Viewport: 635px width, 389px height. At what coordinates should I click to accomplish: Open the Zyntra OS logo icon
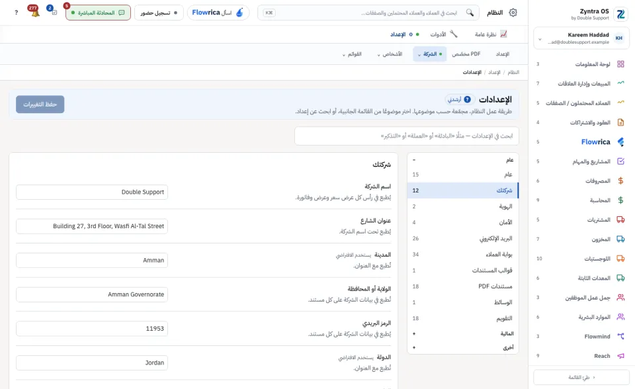[x=620, y=14]
